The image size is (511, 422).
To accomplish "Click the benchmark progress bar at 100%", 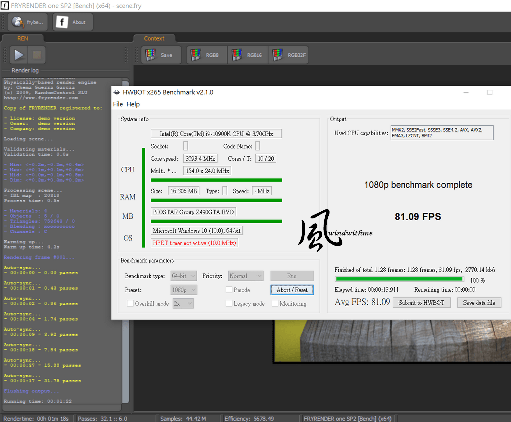I will point(399,279).
